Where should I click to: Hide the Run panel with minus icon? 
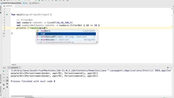(171, 68)
